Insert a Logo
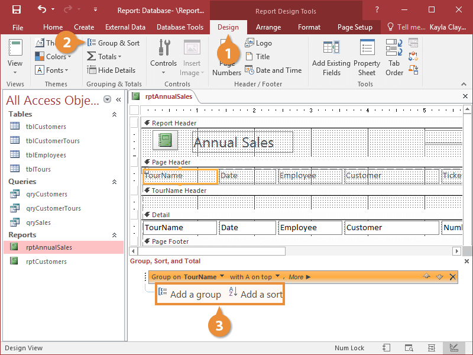 click(x=258, y=43)
